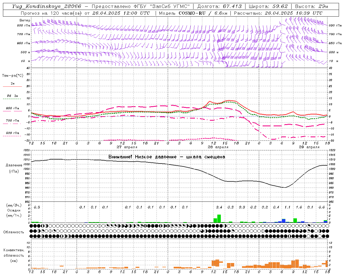
Task: Click the 3.4 precipitation value
Action: (219, 207)
